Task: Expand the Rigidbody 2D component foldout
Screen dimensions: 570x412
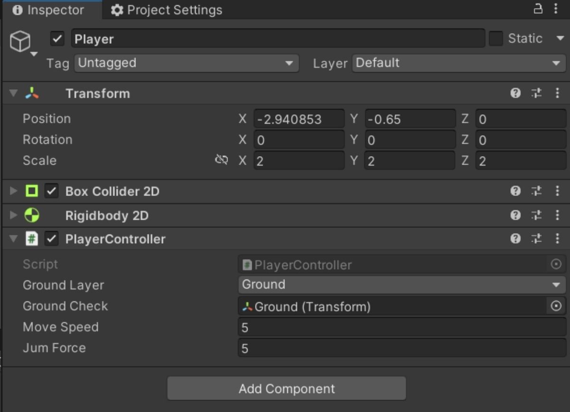Action: [x=13, y=215]
